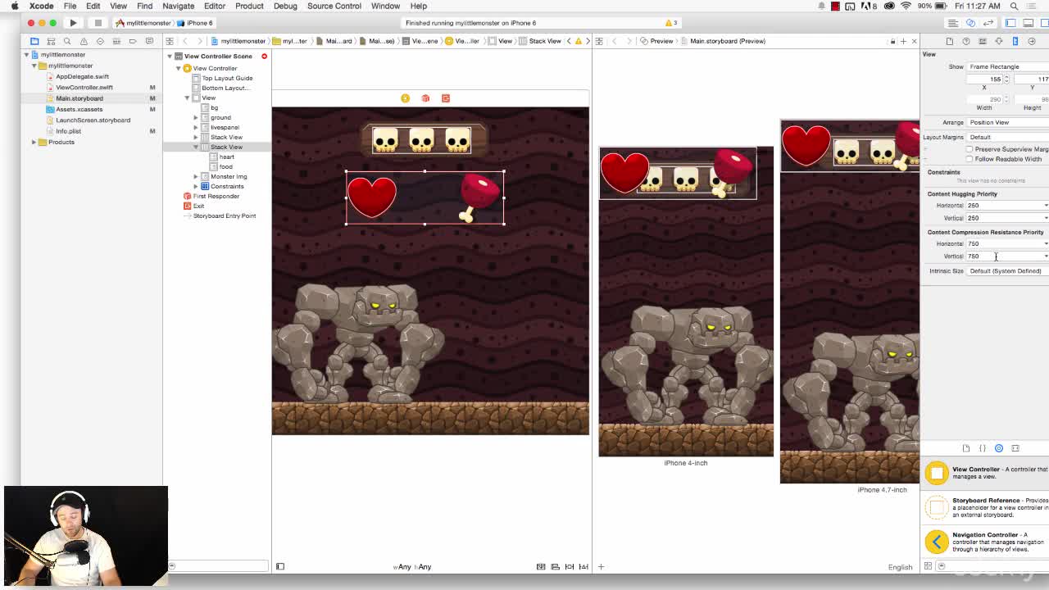Screen dimensions: 1049x590
Task: Open the Find navigator magnifier icon
Action: pyautogui.click(x=67, y=41)
